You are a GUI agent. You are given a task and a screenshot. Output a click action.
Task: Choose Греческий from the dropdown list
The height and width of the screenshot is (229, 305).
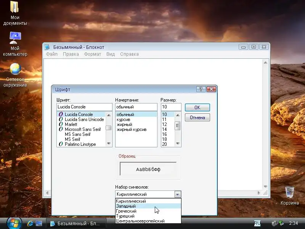[148, 211]
